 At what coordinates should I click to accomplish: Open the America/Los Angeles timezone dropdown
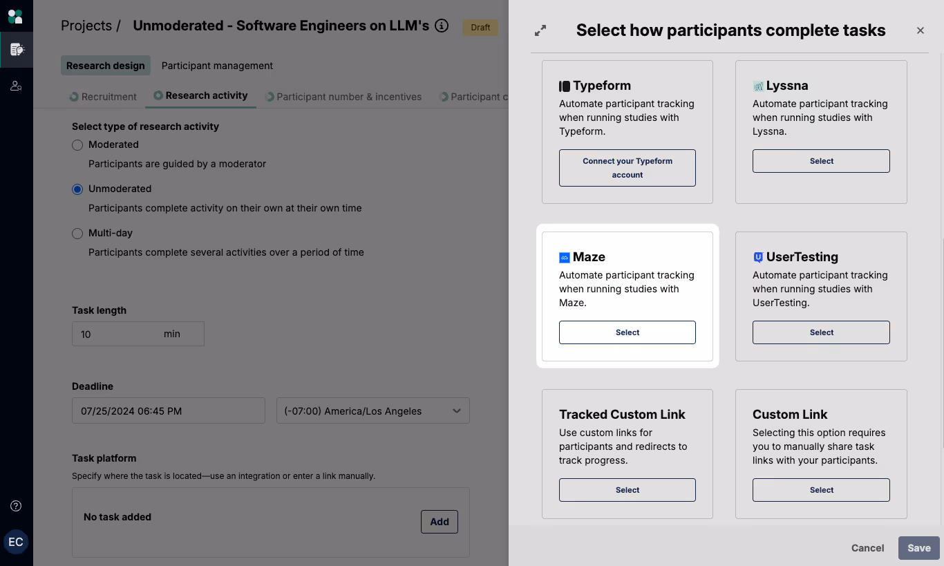tap(372, 411)
